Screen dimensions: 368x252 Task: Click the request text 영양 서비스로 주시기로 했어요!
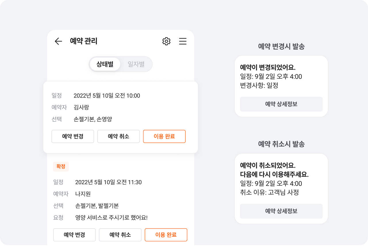111,218
